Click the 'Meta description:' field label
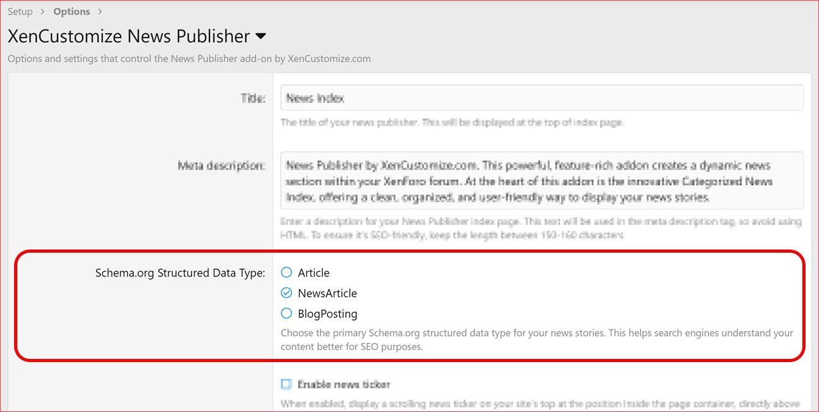The height and width of the screenshot is (412, 819). (x=221, y=166)
